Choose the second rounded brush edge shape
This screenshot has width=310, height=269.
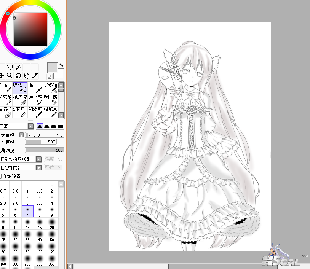47,126
